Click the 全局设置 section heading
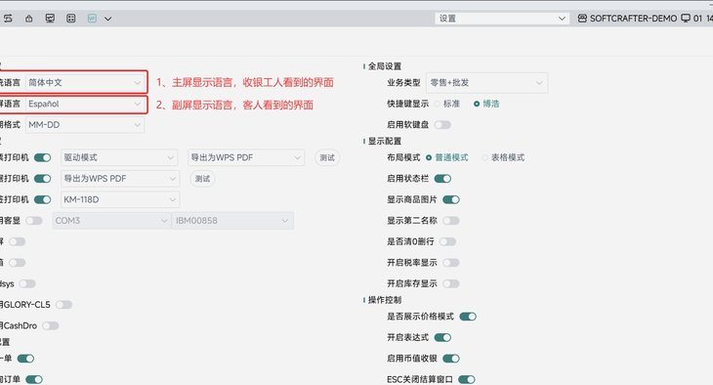Viewport: 713px width, 385px height. pos(385,66)
